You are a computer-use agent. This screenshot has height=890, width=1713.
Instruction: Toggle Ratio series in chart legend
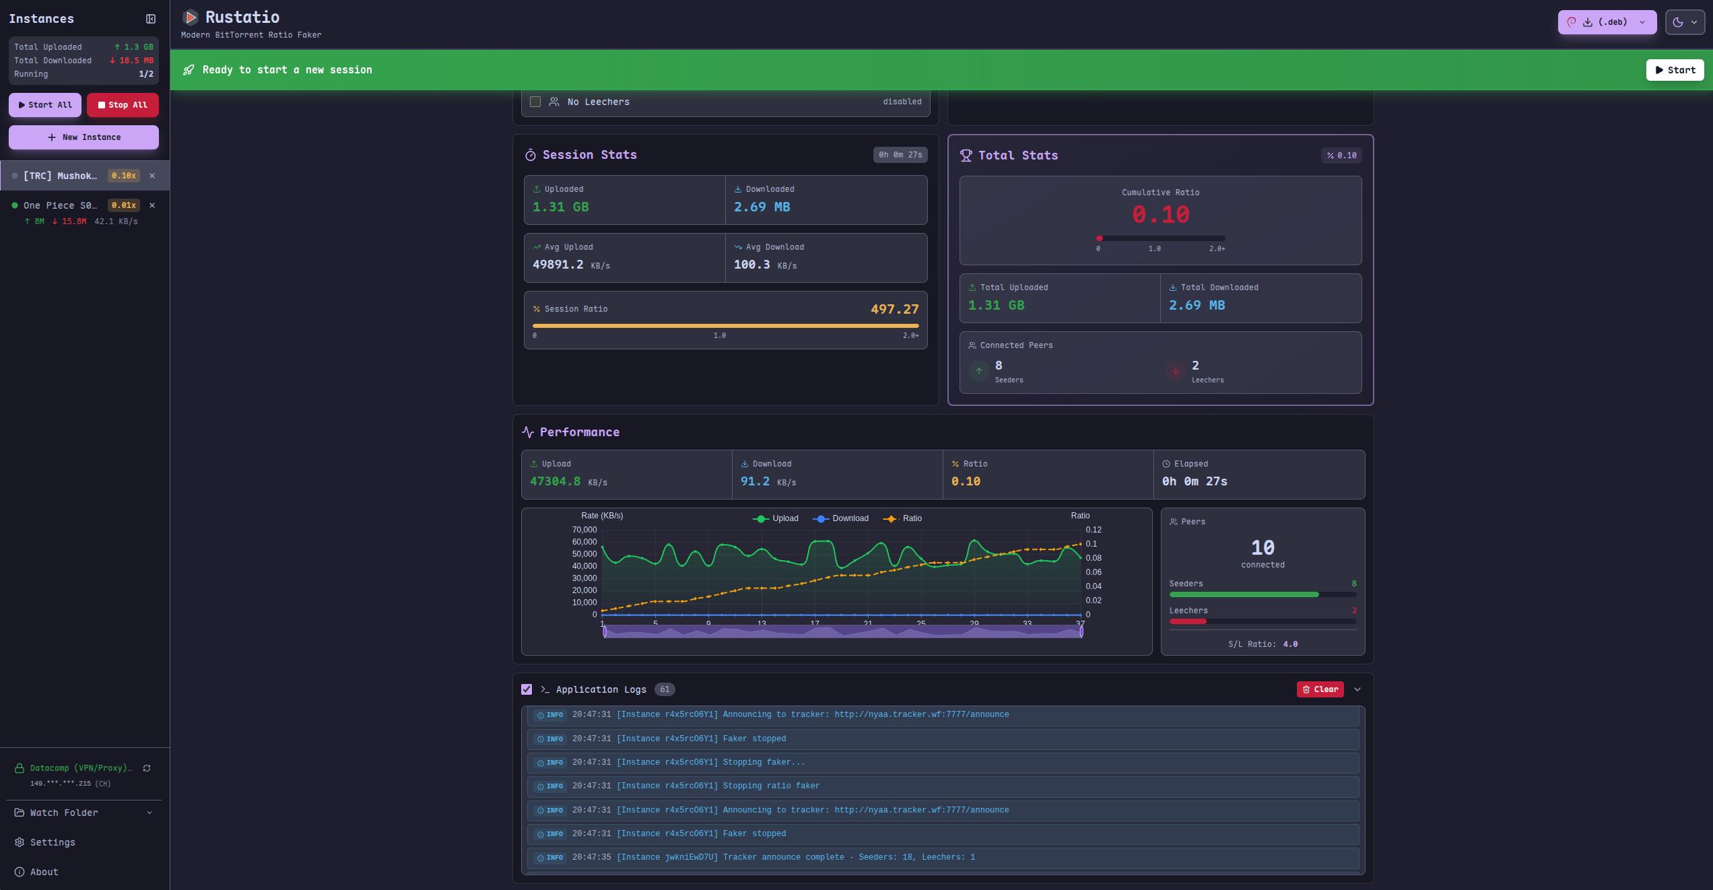[x=902, y=518]
